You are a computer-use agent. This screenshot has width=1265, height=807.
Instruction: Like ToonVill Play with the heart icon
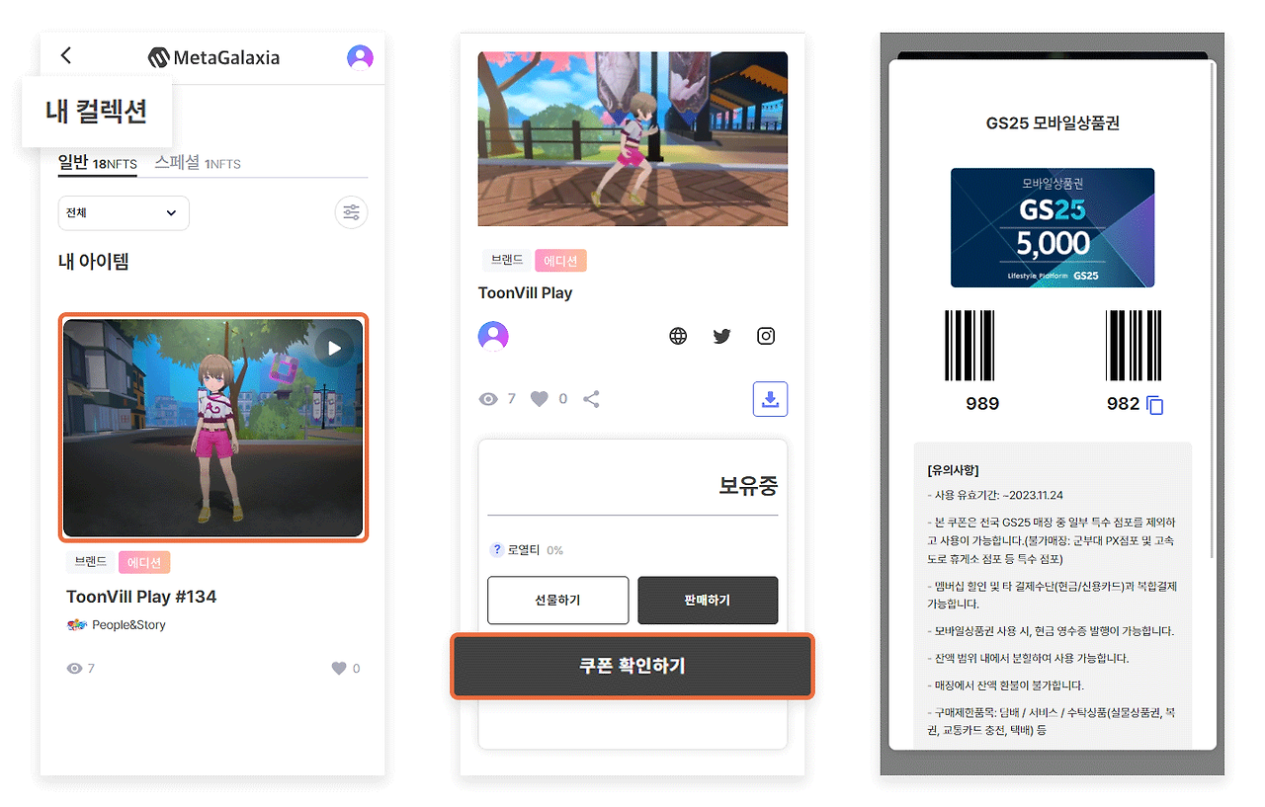point(539,398)
